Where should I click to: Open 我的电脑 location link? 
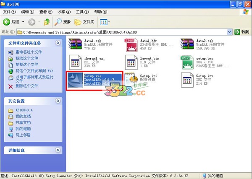[23, 129]
